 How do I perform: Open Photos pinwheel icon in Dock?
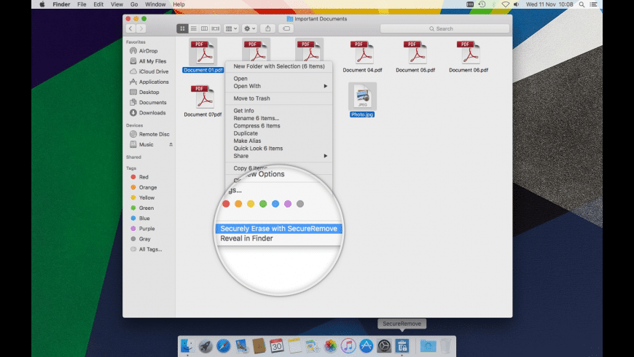(330, 345)
